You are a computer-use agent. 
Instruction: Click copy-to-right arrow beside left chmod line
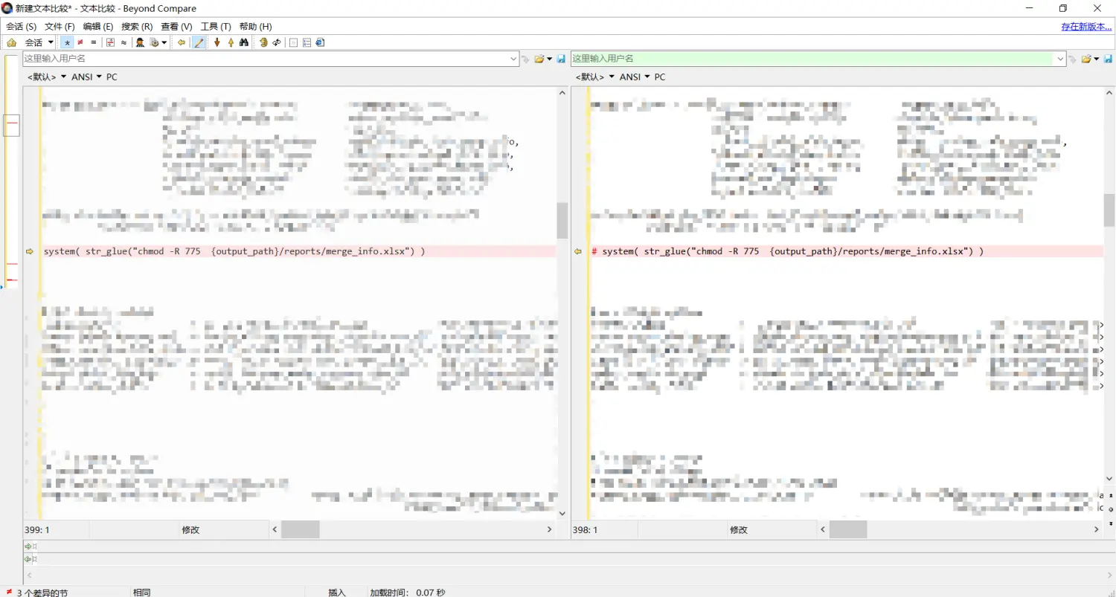tap(30, 251)
